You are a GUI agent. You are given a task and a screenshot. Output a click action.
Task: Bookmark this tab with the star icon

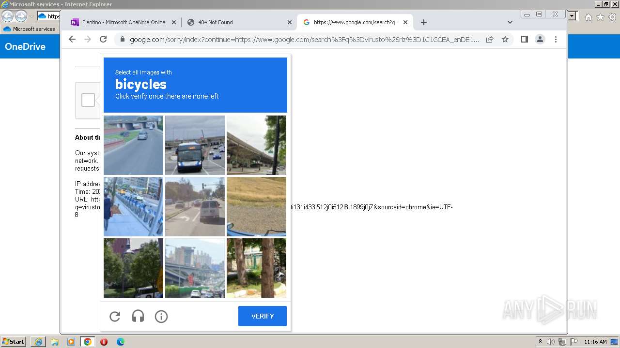tap(505, 40)
